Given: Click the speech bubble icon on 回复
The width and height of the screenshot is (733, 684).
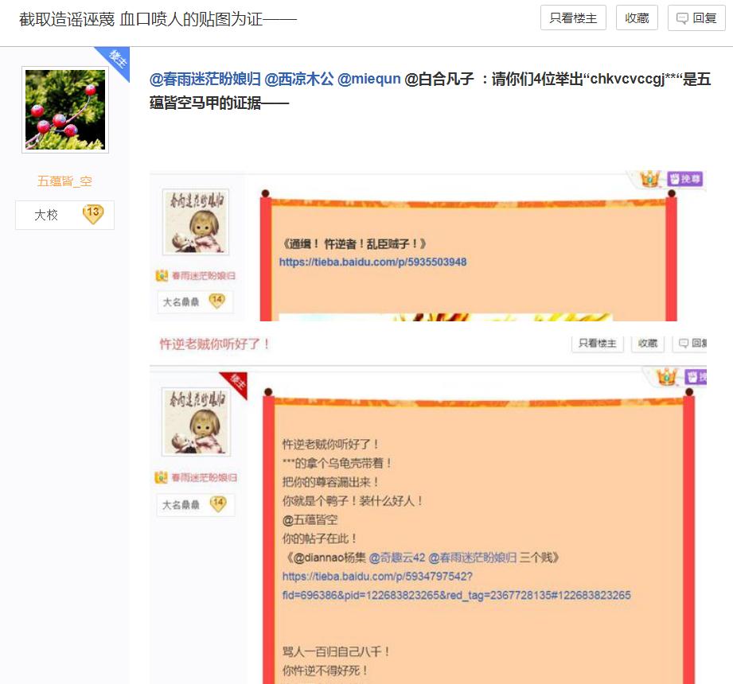Looking at the screenshot, I should [682, 18].
